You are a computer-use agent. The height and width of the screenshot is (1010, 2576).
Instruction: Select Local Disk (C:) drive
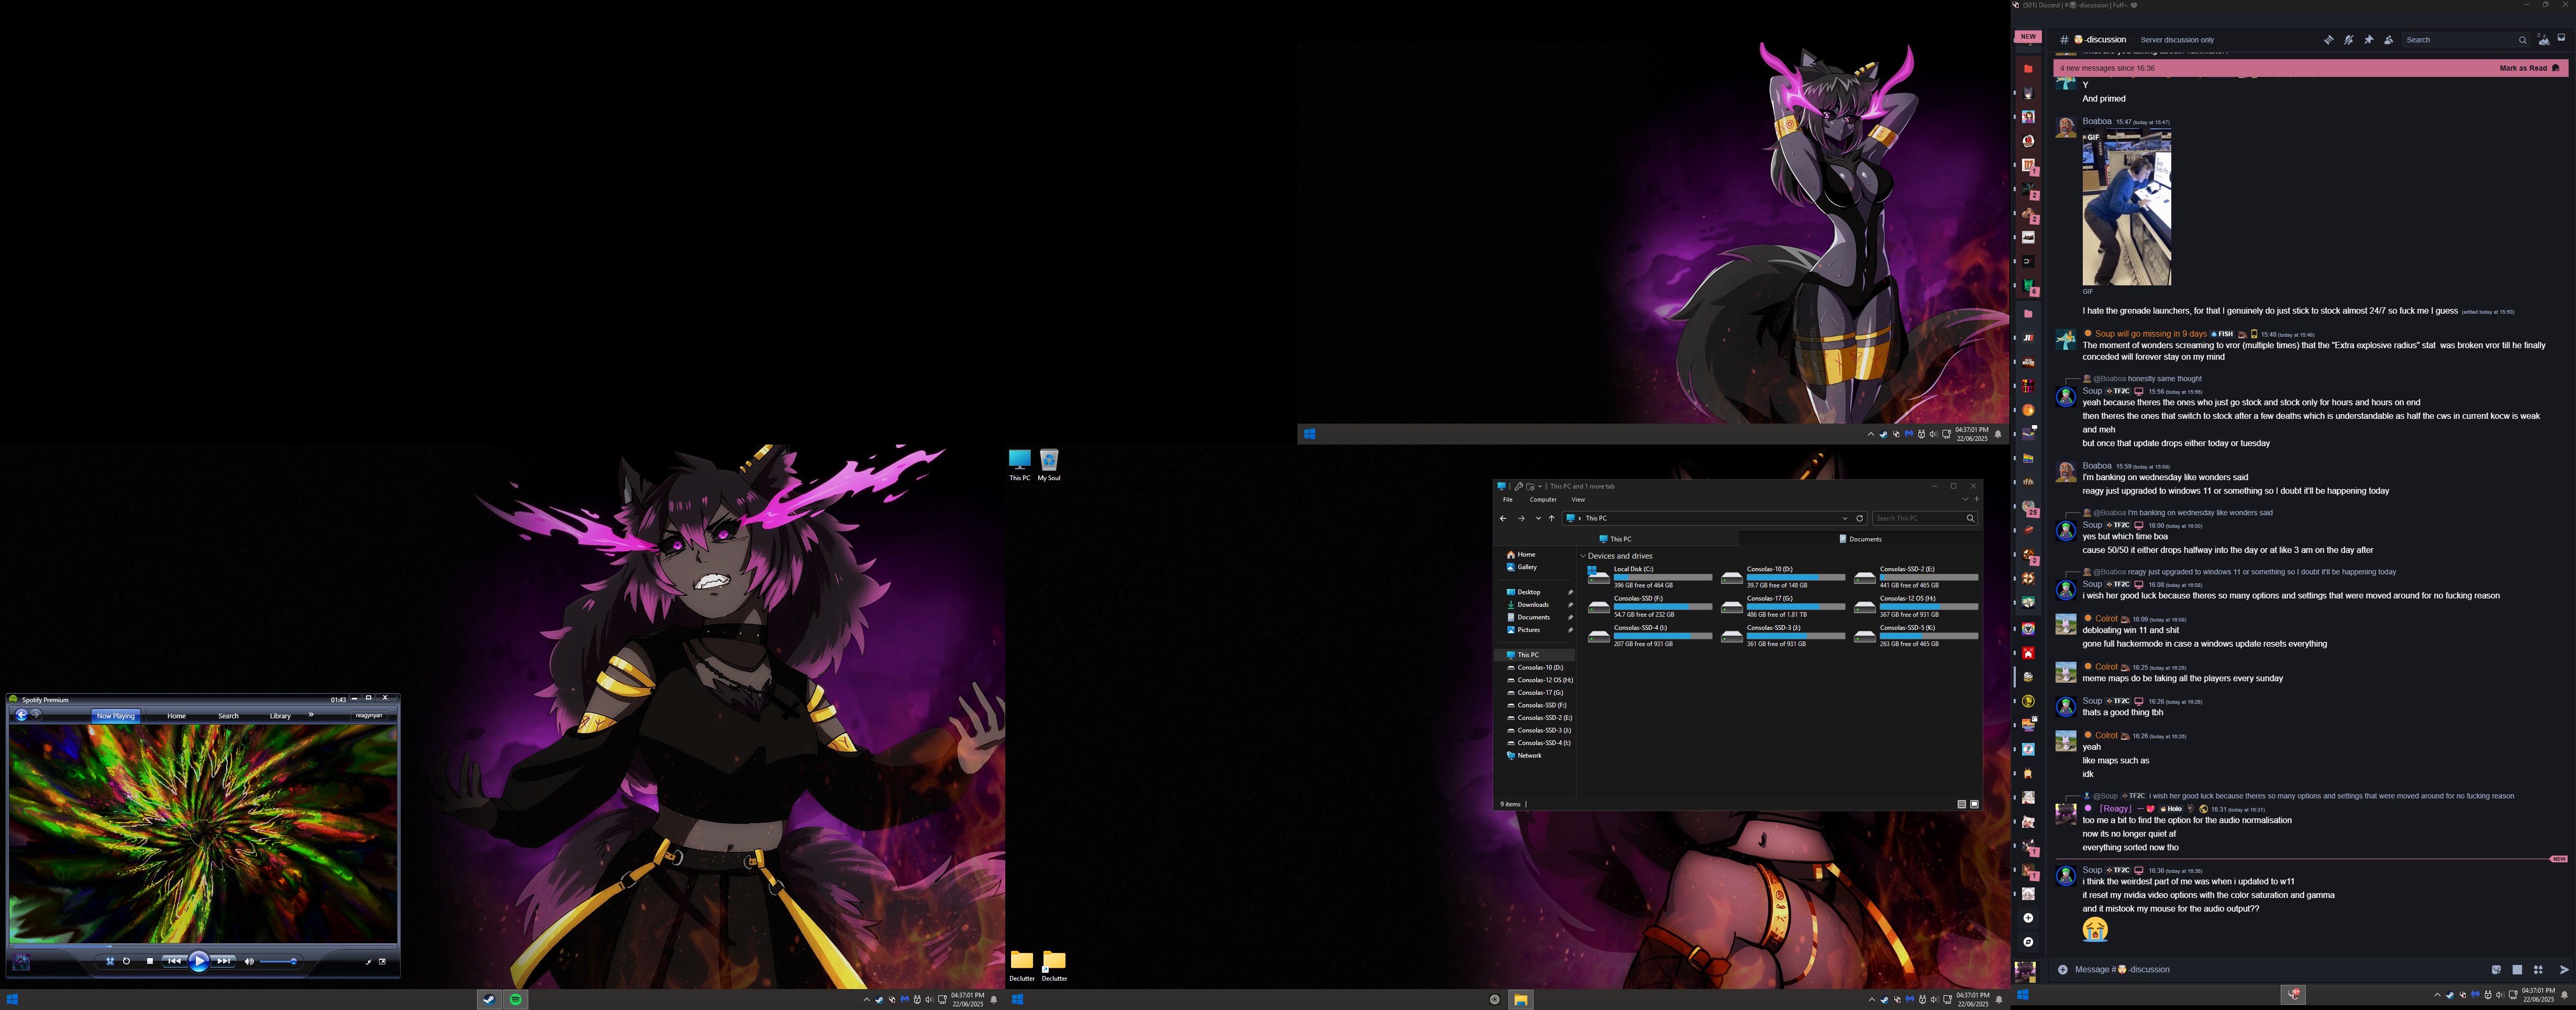tap(1650, 577)
